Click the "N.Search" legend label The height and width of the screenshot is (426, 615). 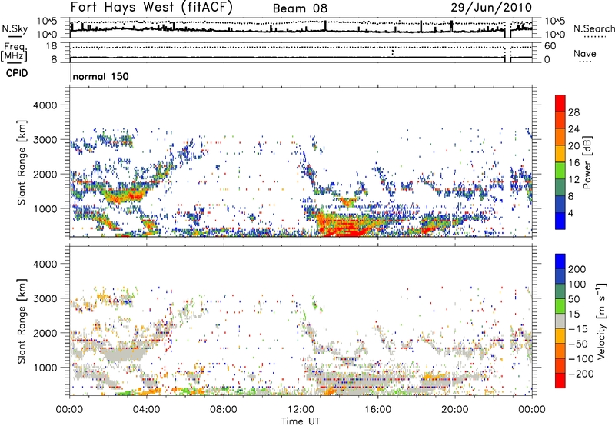click(594, 28)
